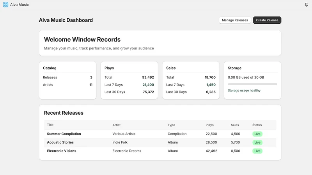Image resolution: width=312 pixels, height=175 pixels.
Task: Click the Various Artists cell
Action: click(x=124, y=134)
